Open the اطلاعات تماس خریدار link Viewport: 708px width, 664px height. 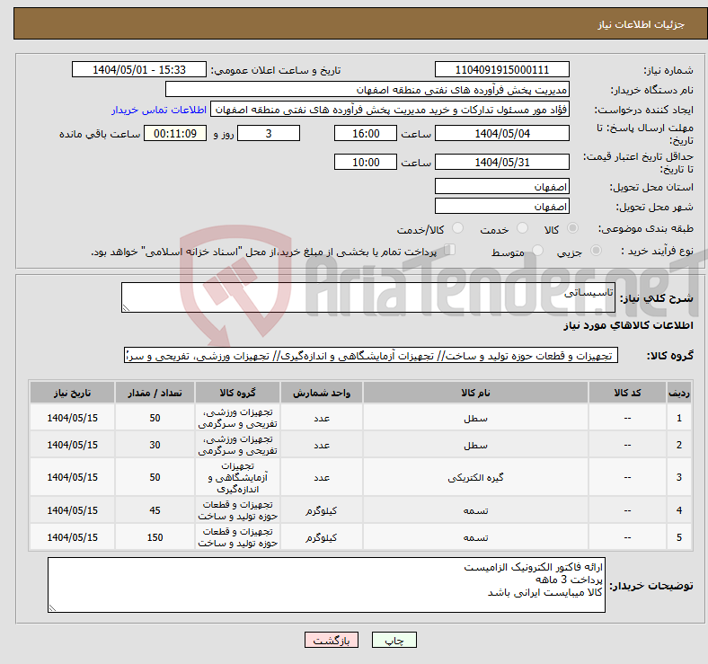[x=159, y=110]
